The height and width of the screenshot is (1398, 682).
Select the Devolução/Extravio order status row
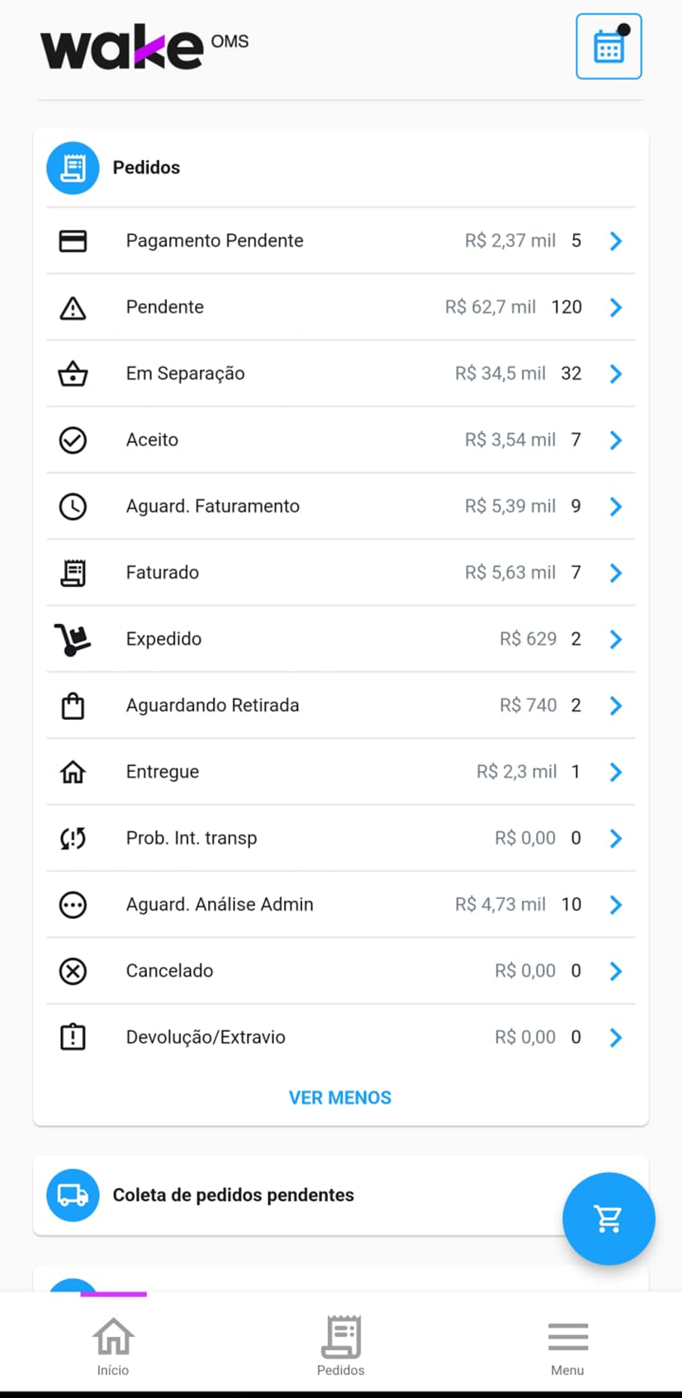[340, 1038]
